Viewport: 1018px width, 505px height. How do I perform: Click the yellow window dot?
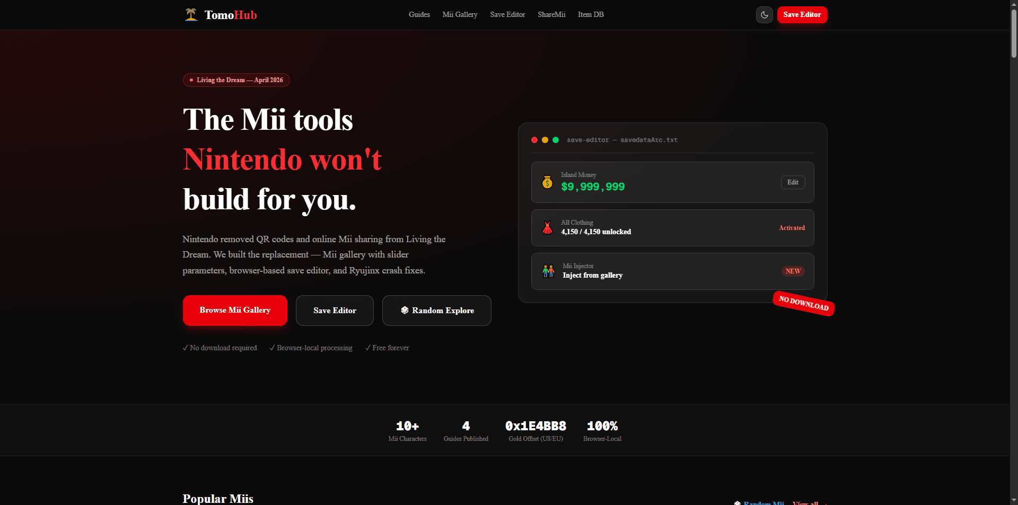pyautogui.click(x=545, y=140)
